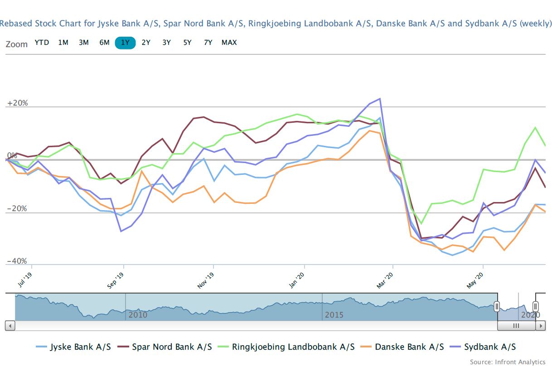
Task: Click the Sep '19 x-axis label
Action: point(116,279)
